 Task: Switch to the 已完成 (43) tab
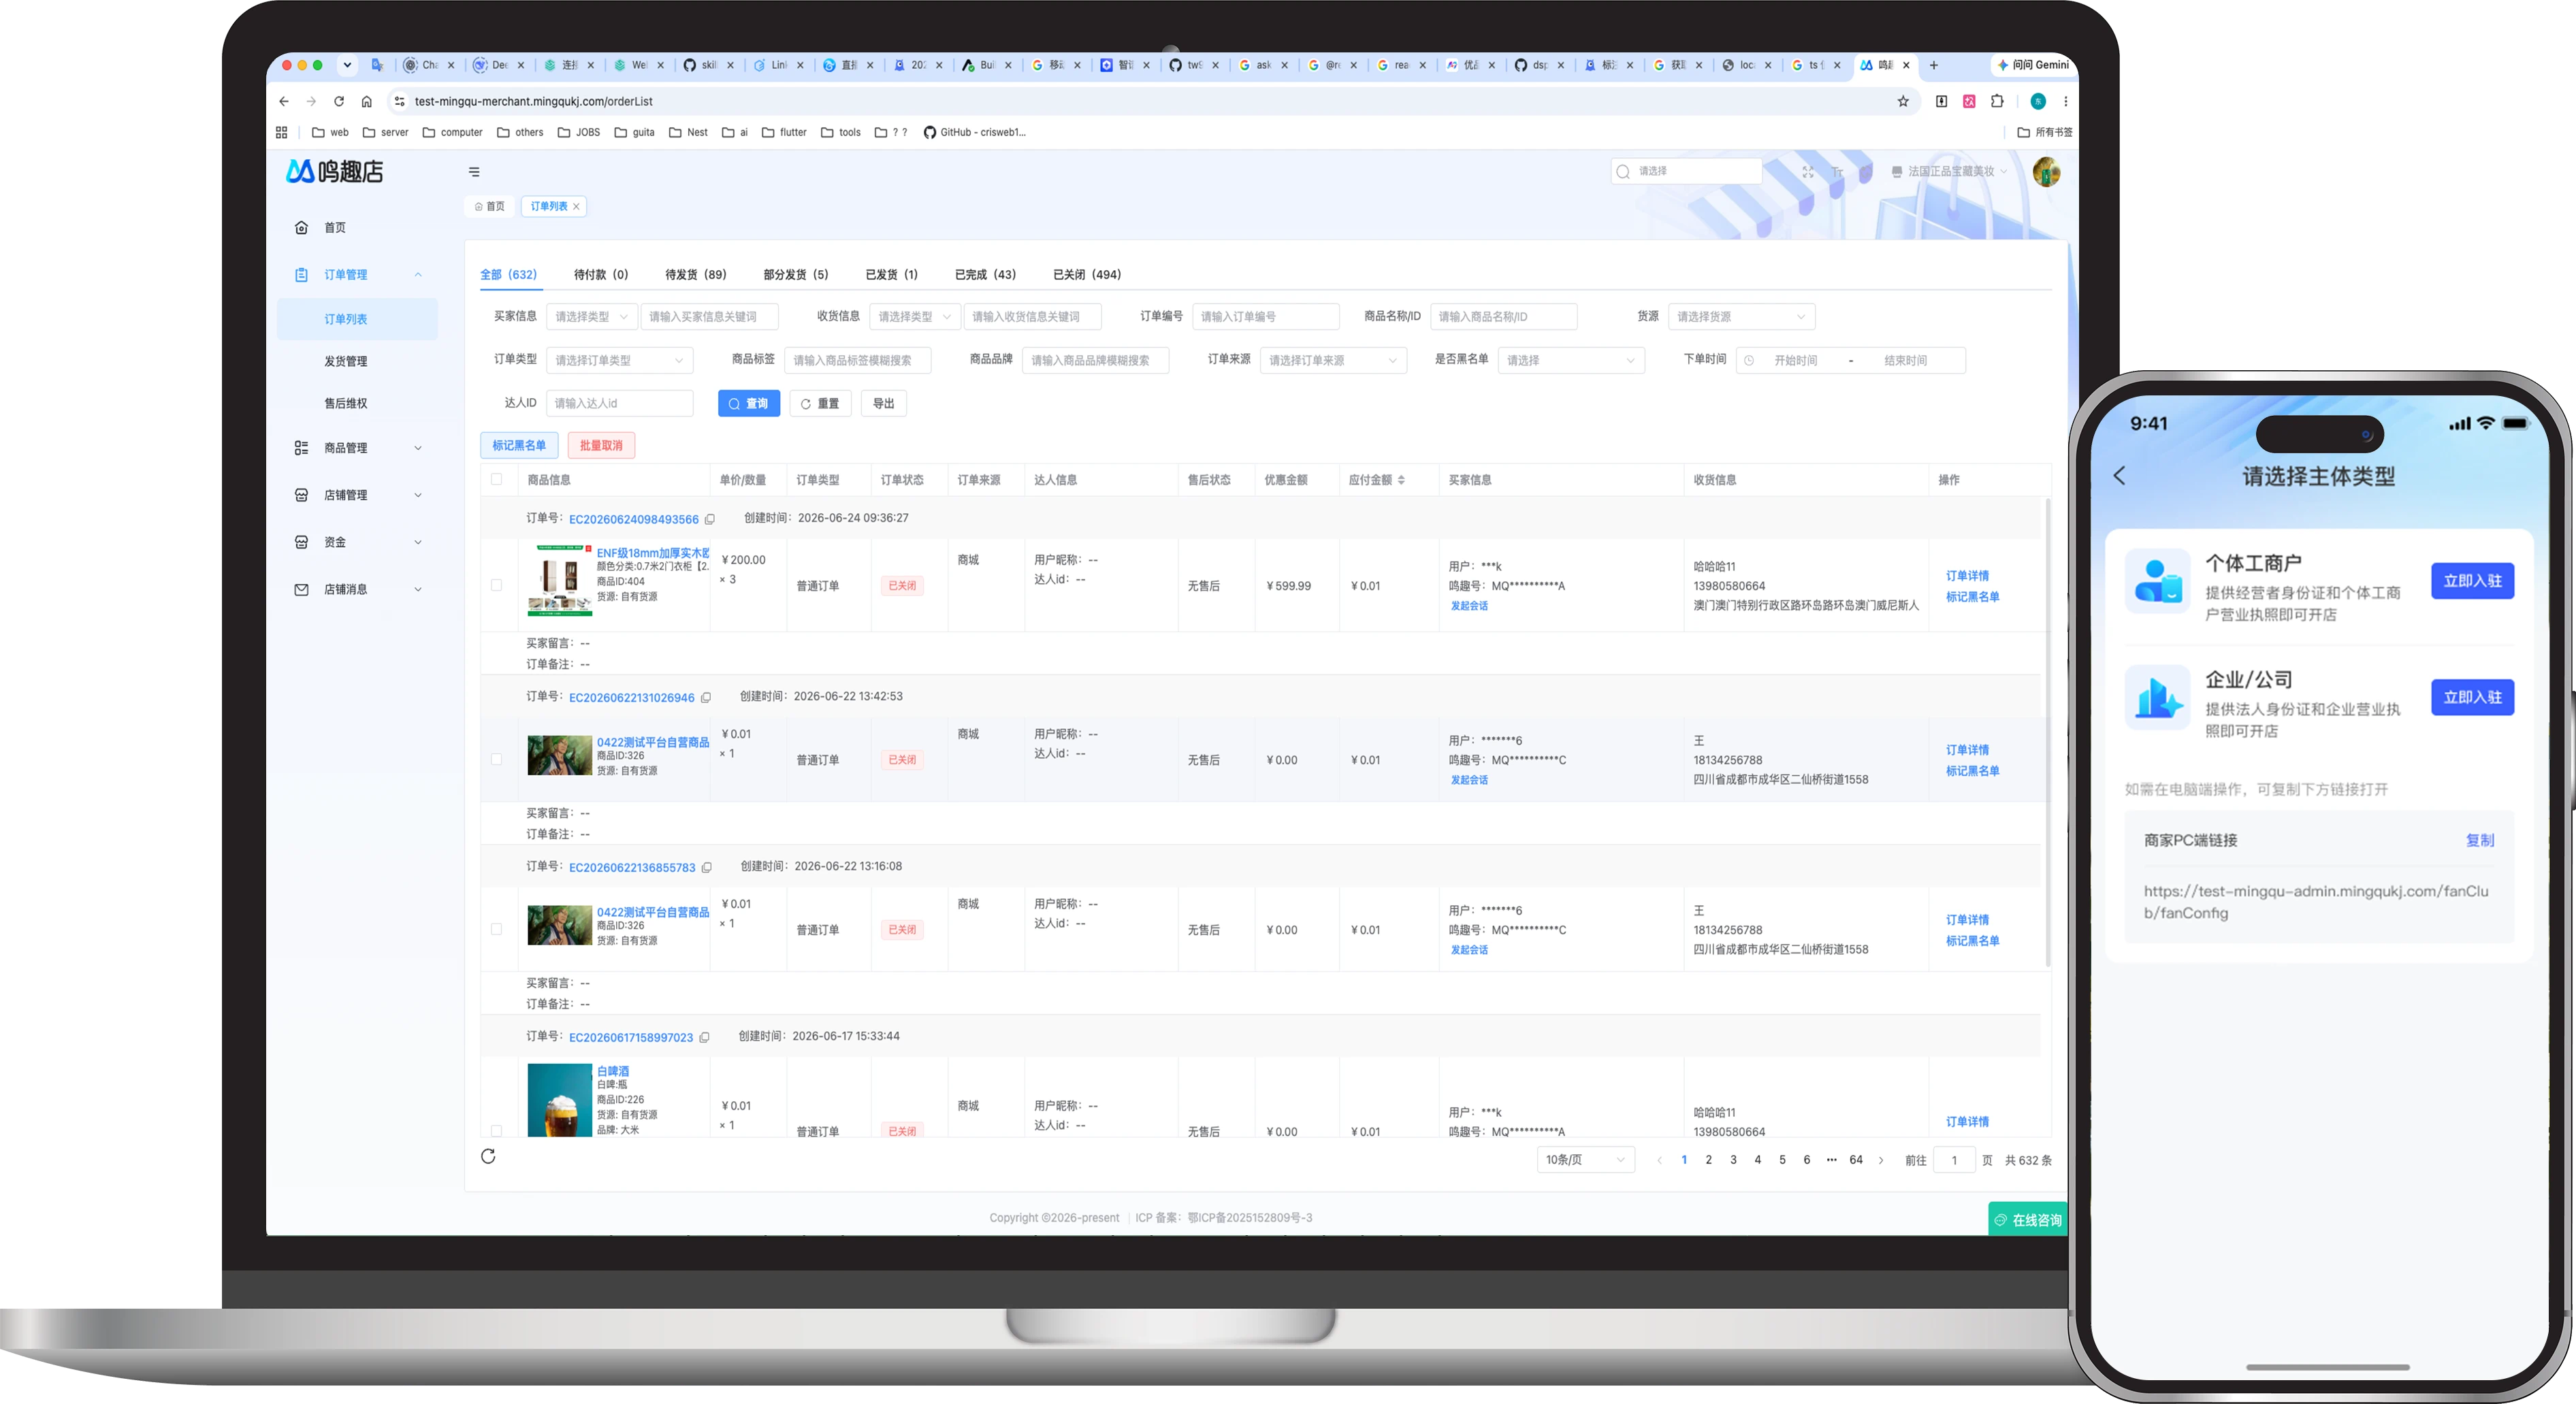point(985,275)
